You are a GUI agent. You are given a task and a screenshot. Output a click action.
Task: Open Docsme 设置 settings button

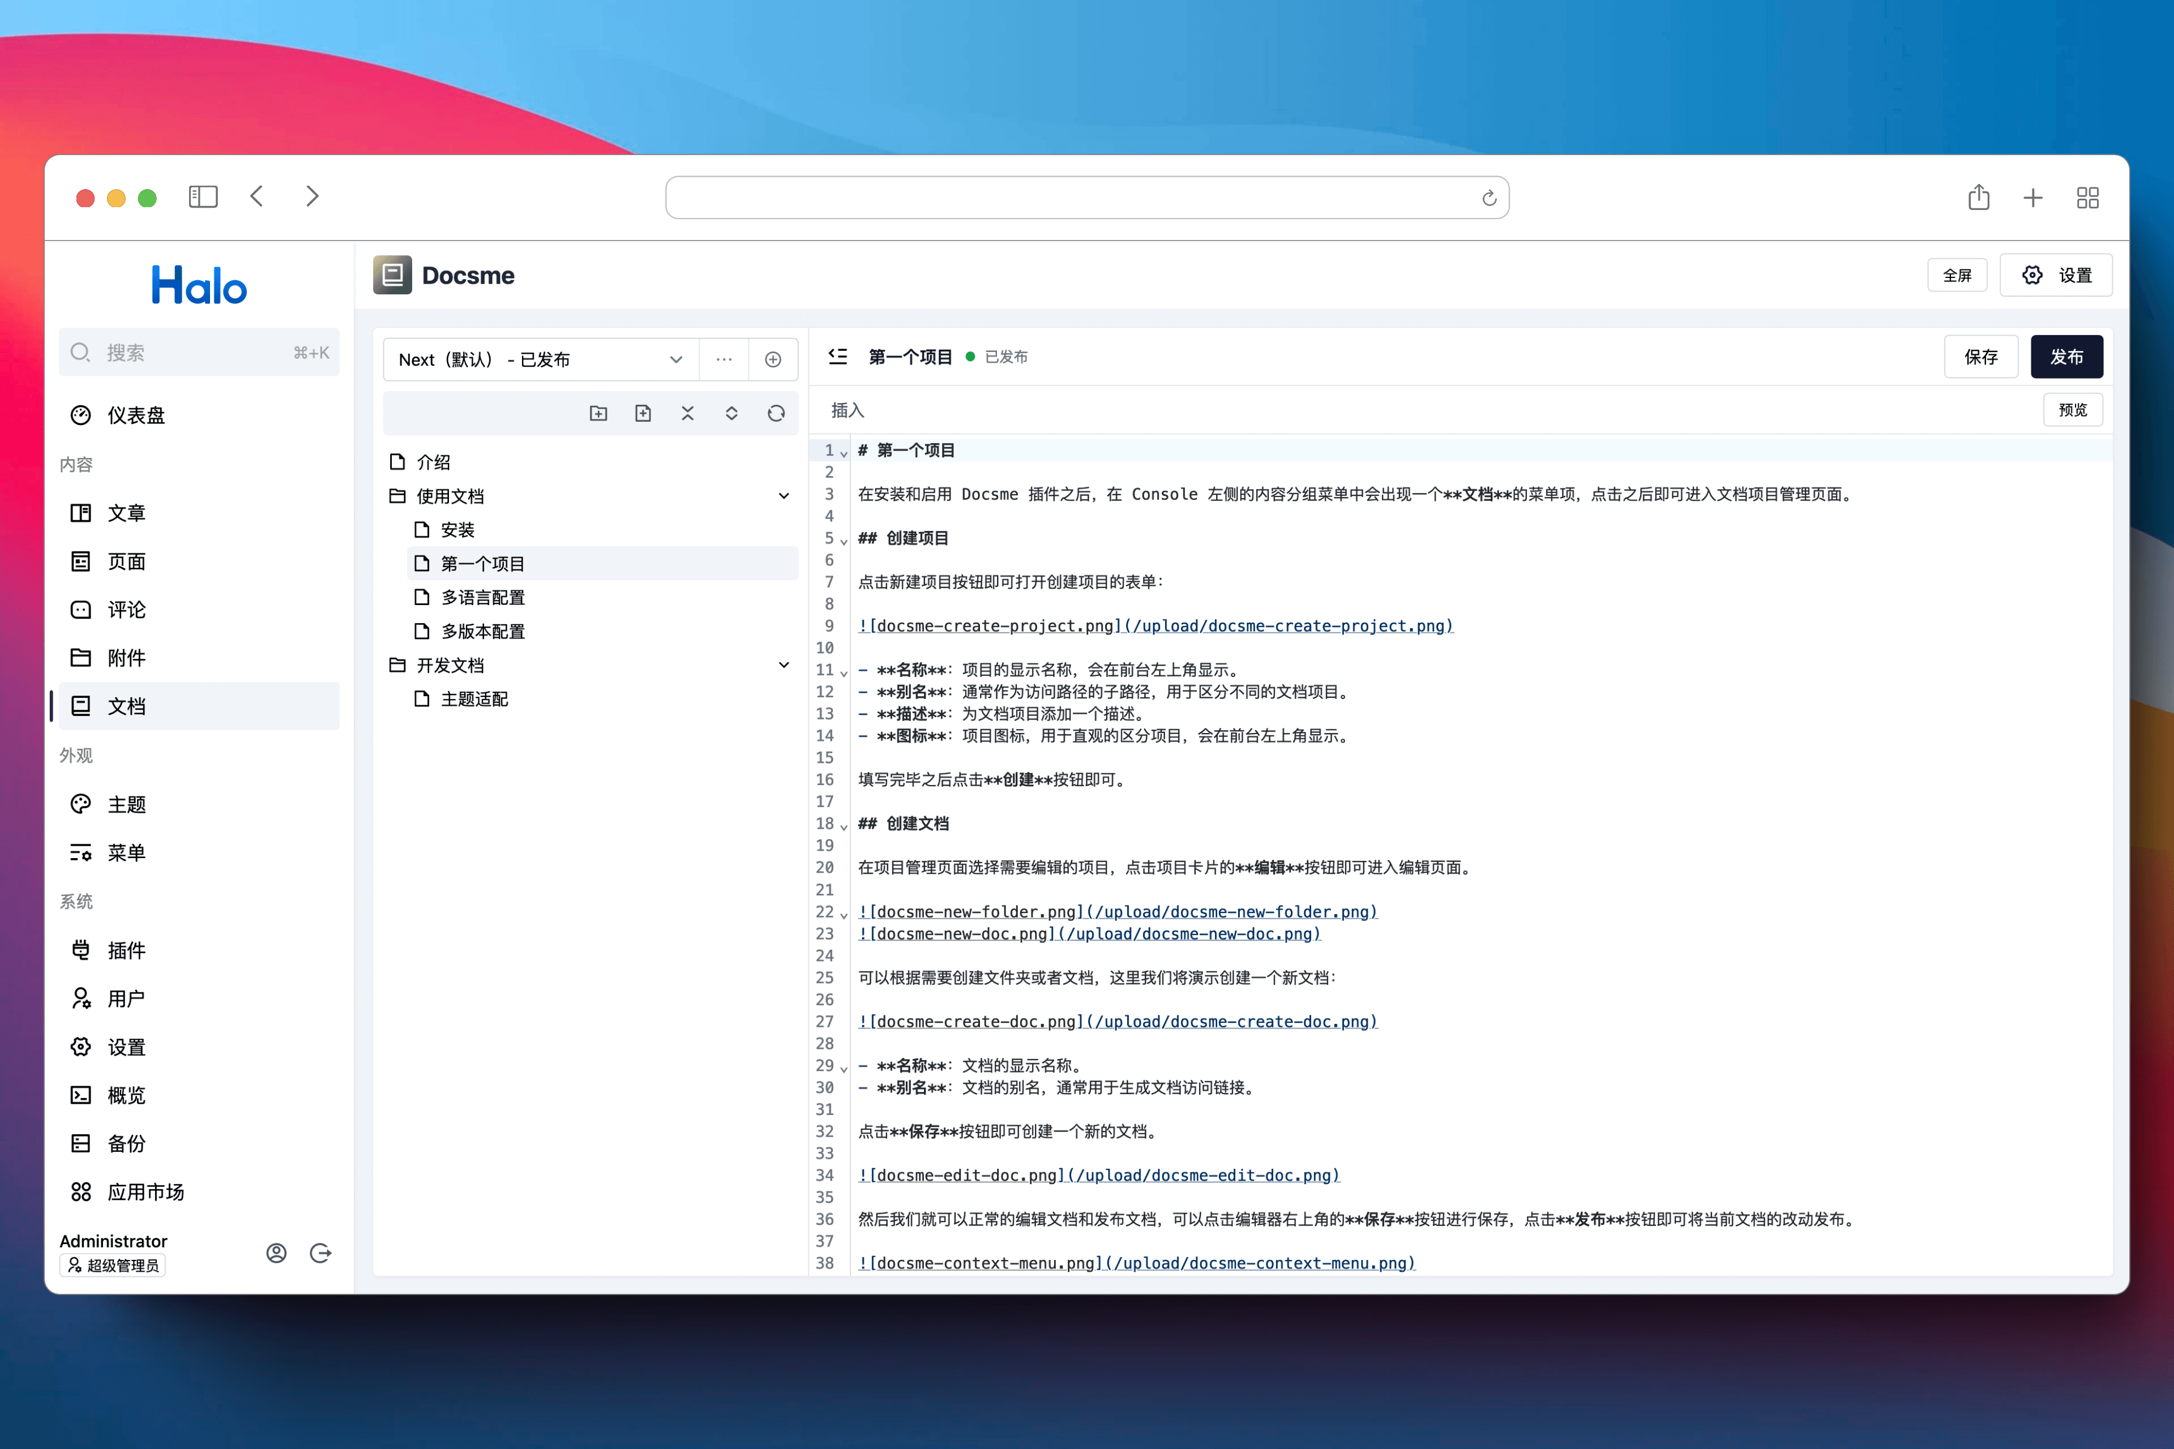[x=2057, y=276]
